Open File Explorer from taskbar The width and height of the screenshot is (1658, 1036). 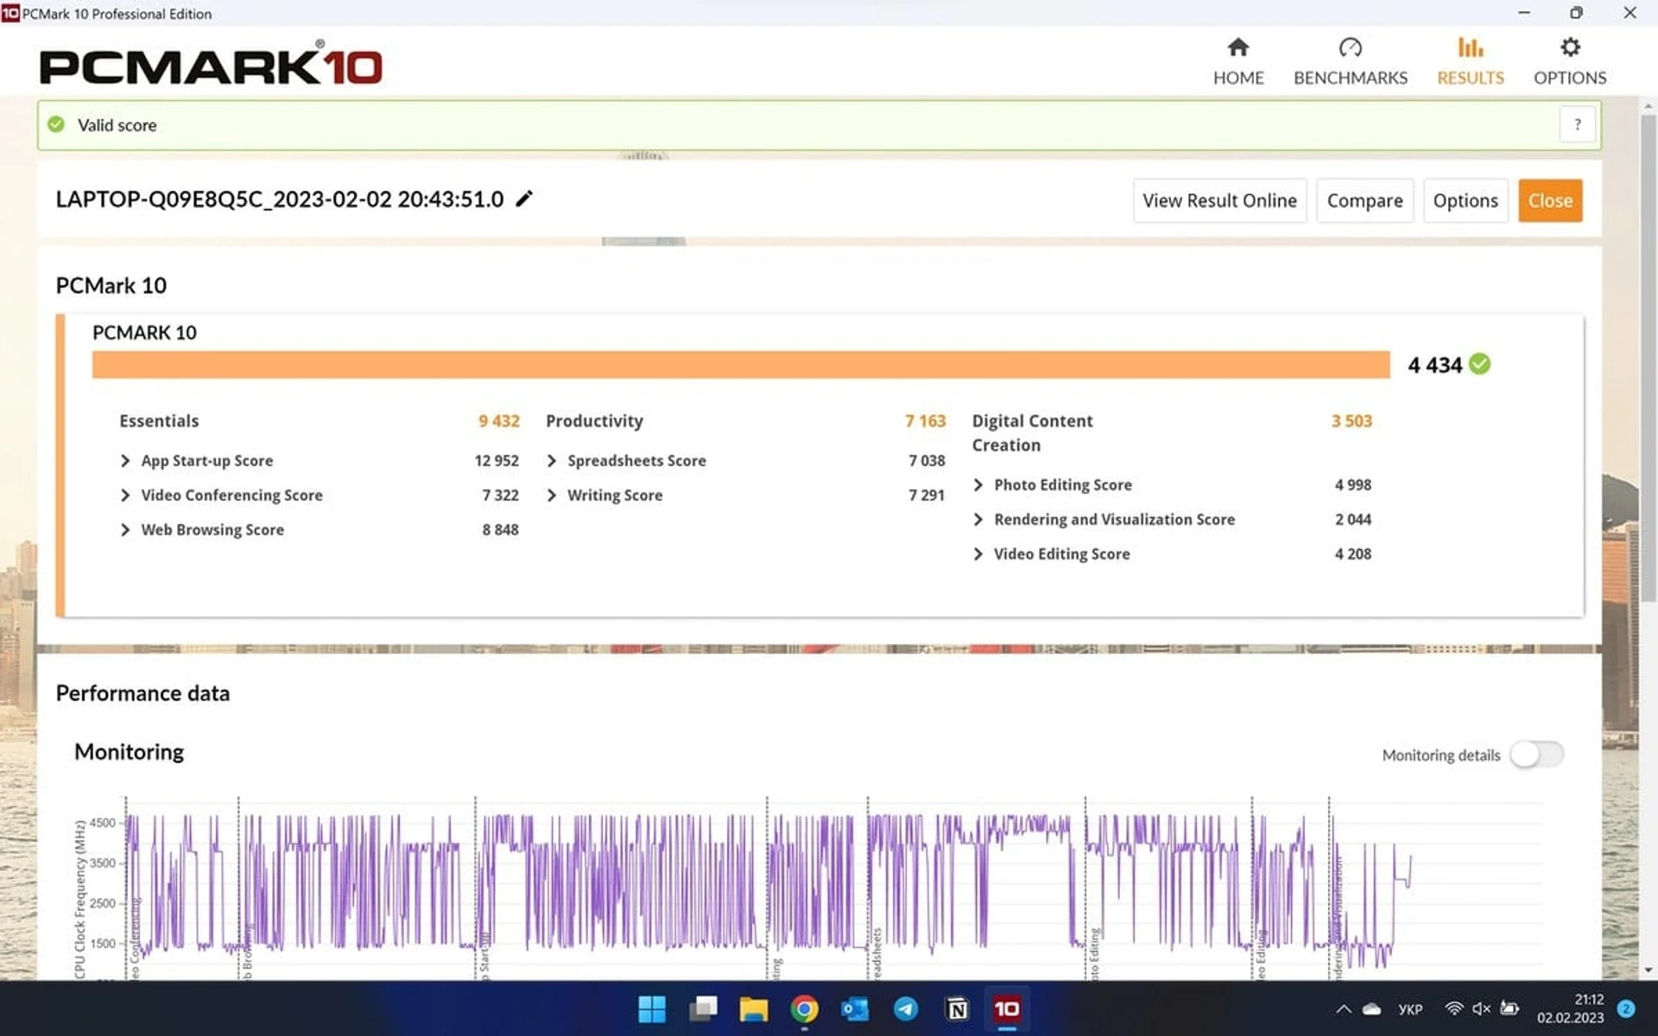pos(753,1008)
